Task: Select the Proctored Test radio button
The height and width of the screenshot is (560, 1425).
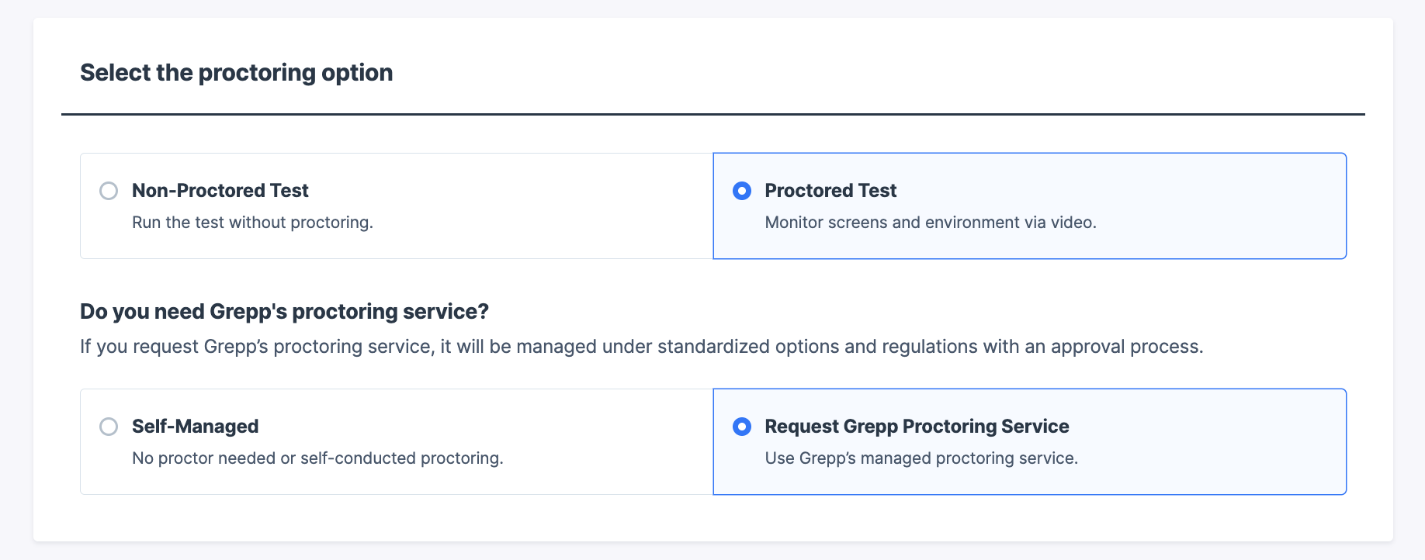Action: tap(742, 191)
